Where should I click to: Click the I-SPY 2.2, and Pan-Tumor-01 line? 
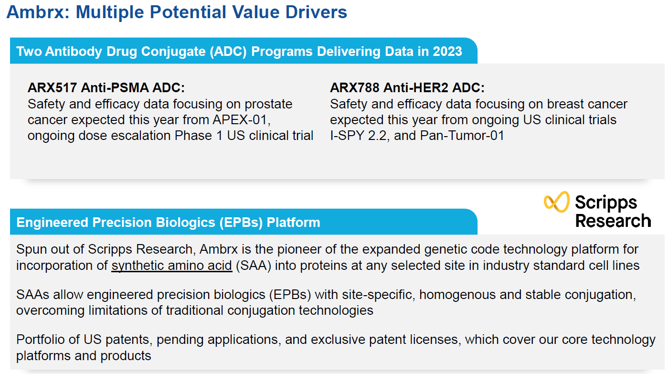click(x=417, y=136)
